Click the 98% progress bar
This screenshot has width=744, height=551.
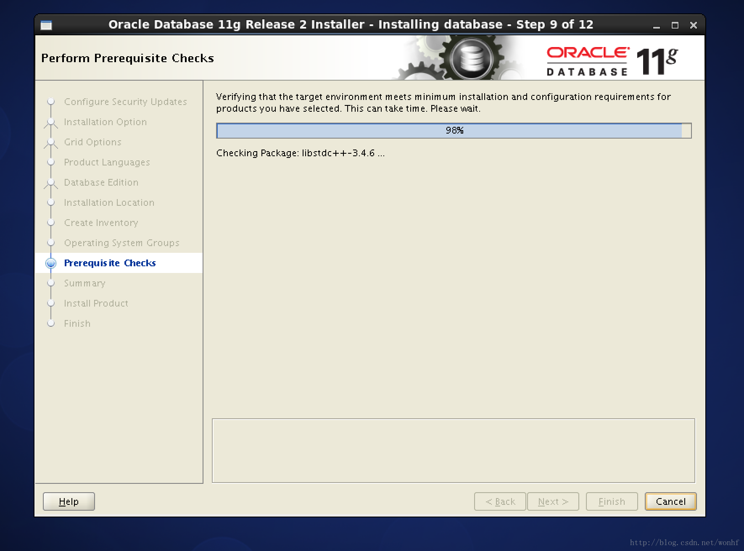[x=454, y=131]
